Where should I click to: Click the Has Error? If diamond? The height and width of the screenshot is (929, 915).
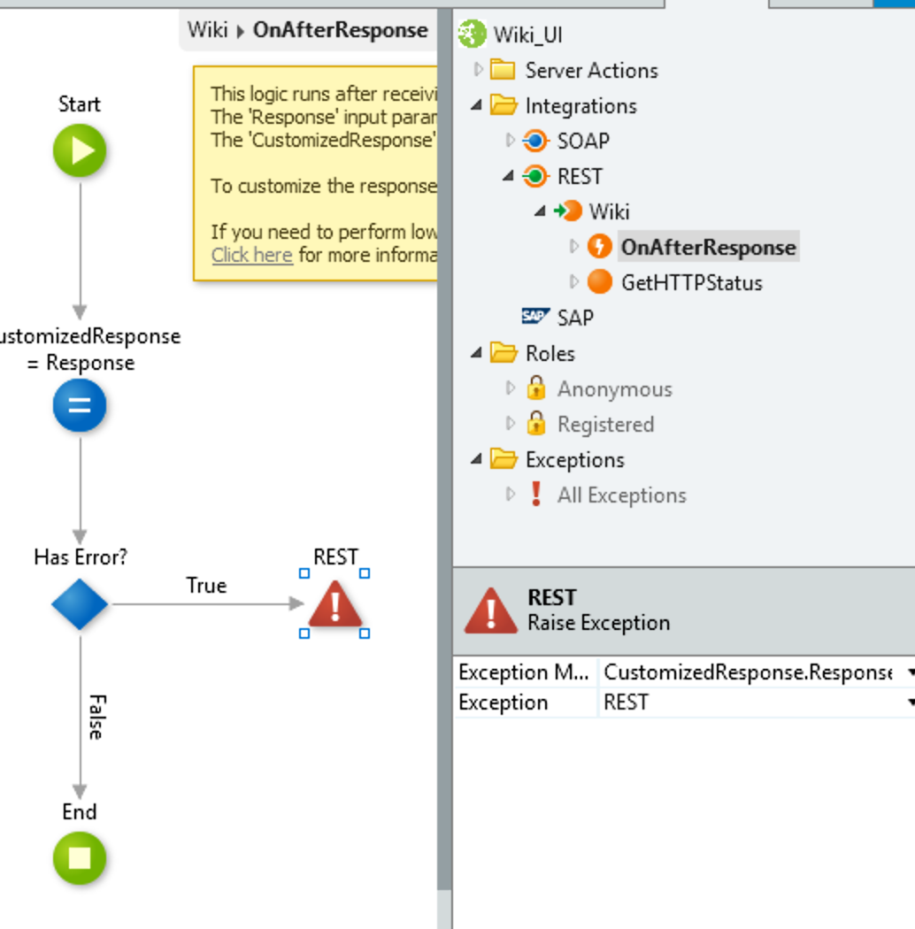click(80, 604)
